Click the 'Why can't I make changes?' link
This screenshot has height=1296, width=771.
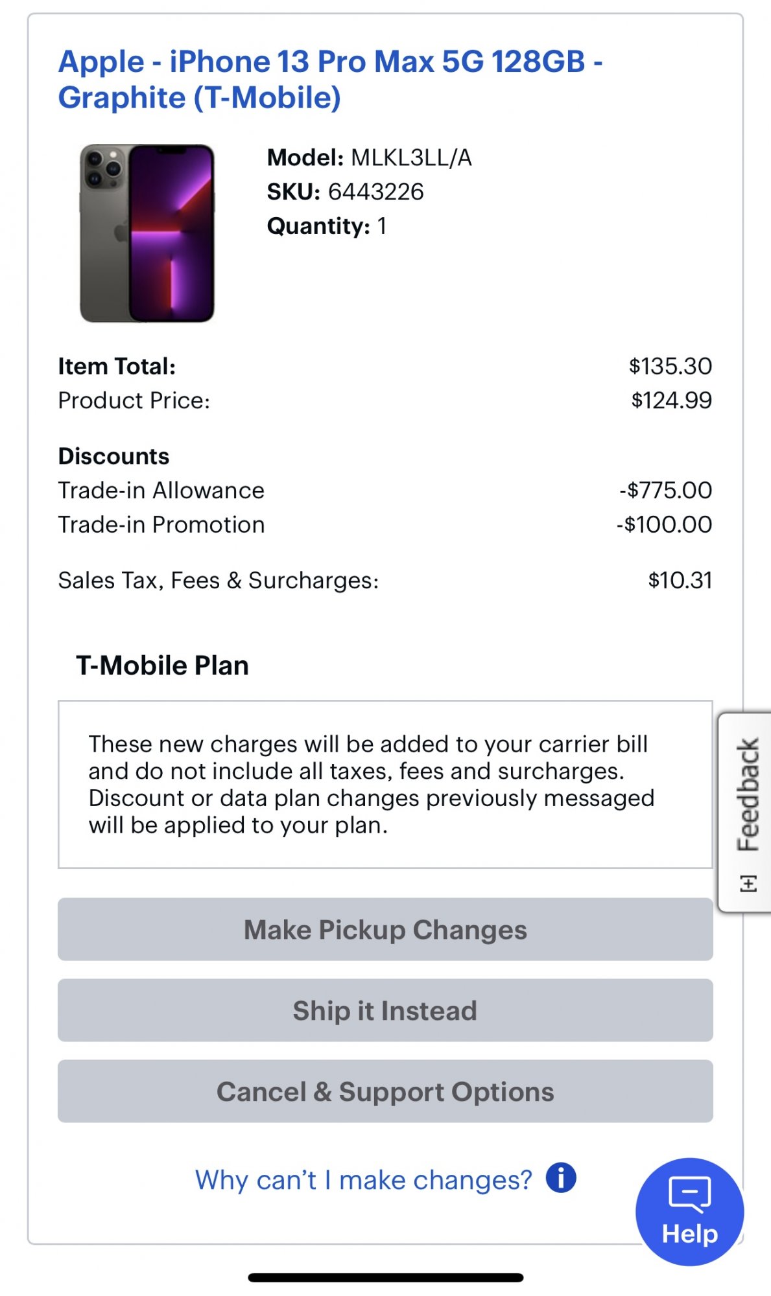pos(363,1179)
